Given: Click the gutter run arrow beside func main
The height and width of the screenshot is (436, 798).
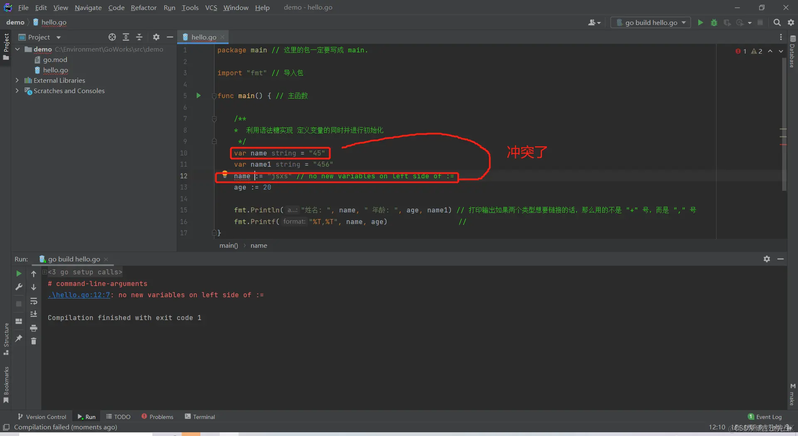Looking at the screenshot, I should 199,96.
